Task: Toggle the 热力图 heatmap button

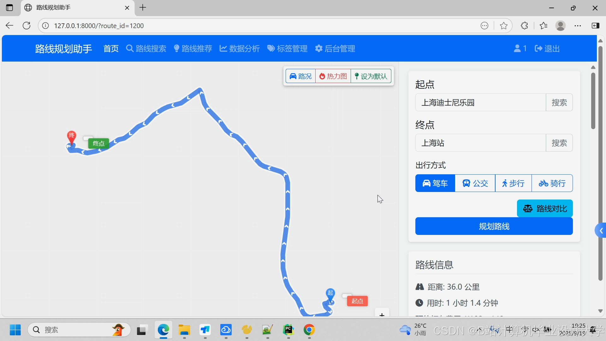Action: pos(333,76)
